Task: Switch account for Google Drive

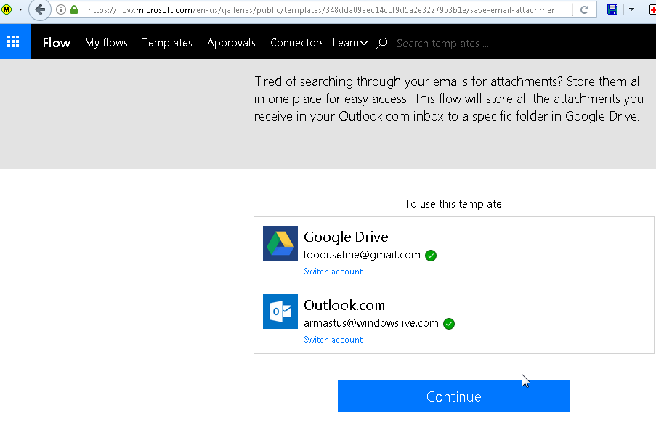Action: tap(333, 272)
